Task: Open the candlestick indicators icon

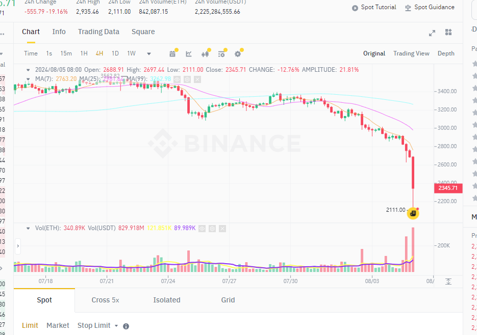Action: click(205, 53)
